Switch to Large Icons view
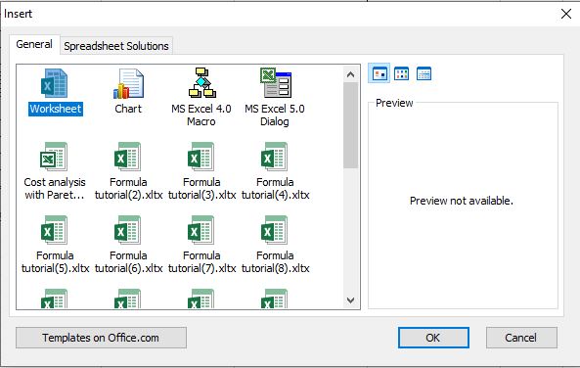This screenshot has height=368, width=580. click(x=379, y=73)
